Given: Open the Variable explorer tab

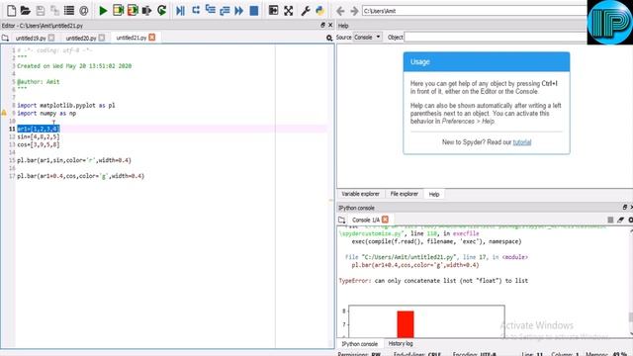Looking at the screenshot, I should click(x=360, y=194).
